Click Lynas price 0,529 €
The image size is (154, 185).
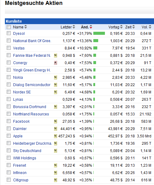(x=69, y=100)
